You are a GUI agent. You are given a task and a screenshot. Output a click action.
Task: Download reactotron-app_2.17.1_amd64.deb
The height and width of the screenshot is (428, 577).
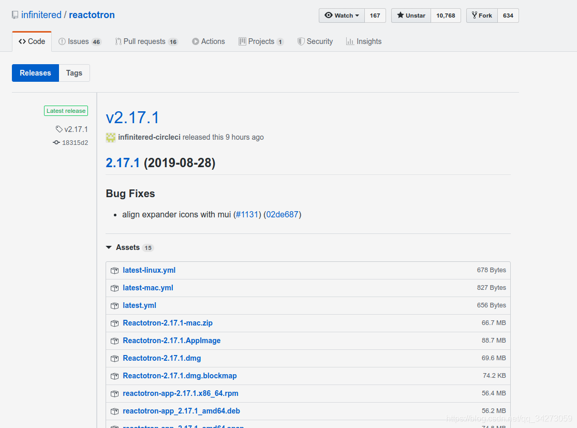click(182, 411)
